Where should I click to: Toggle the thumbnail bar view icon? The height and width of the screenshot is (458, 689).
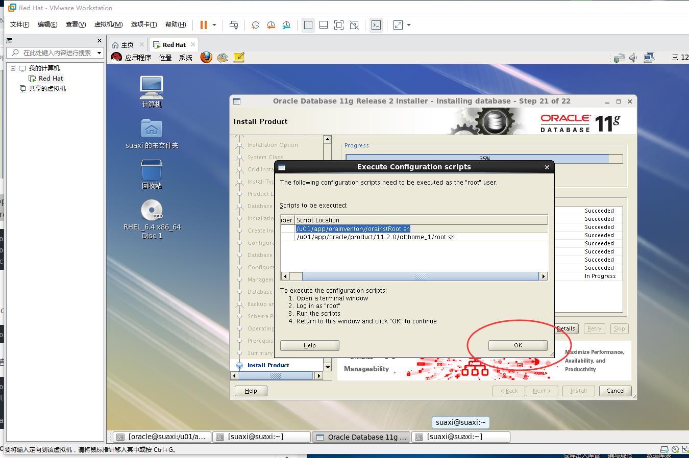pos(324,24)
